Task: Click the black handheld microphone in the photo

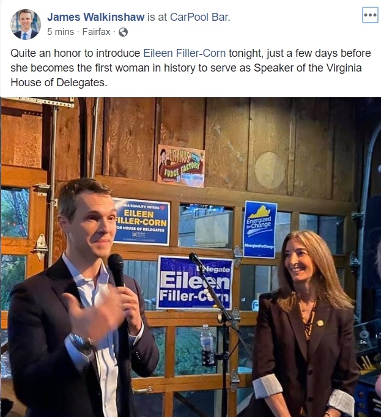Action: coord(116,270)
